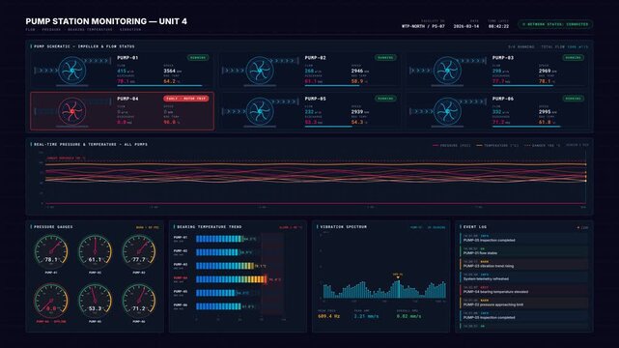
Task: Click the PUMP-01 impeller icon
Action: [x=71, y=71]
